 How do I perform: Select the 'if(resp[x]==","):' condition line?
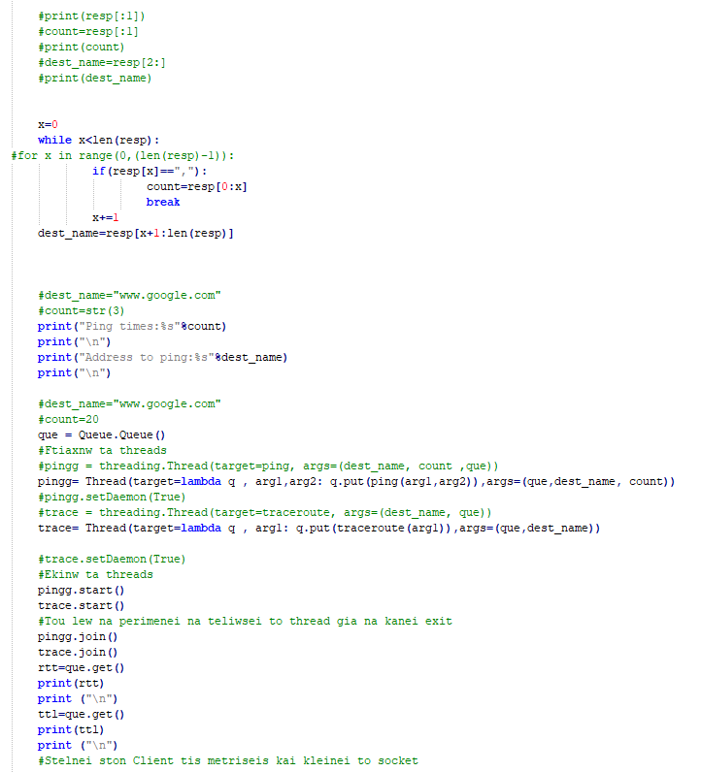tap(150, 171)
